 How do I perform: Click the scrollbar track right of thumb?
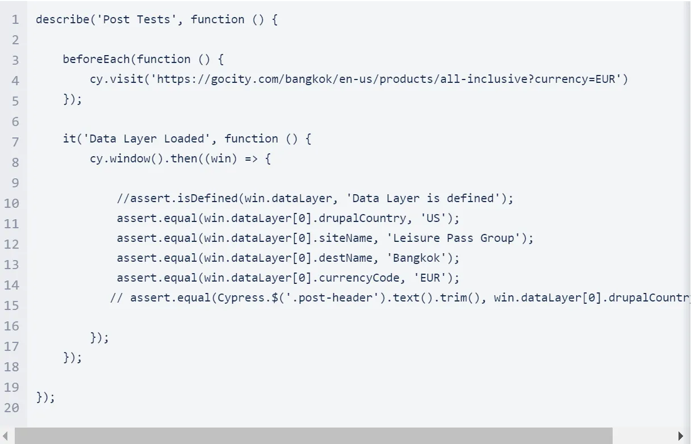click(x=643, y=436)
